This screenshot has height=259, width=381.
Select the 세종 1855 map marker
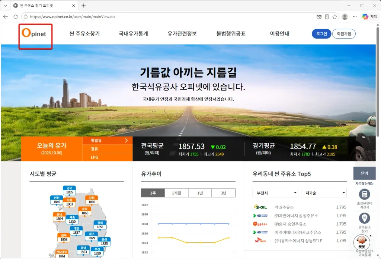pos(72,219)
